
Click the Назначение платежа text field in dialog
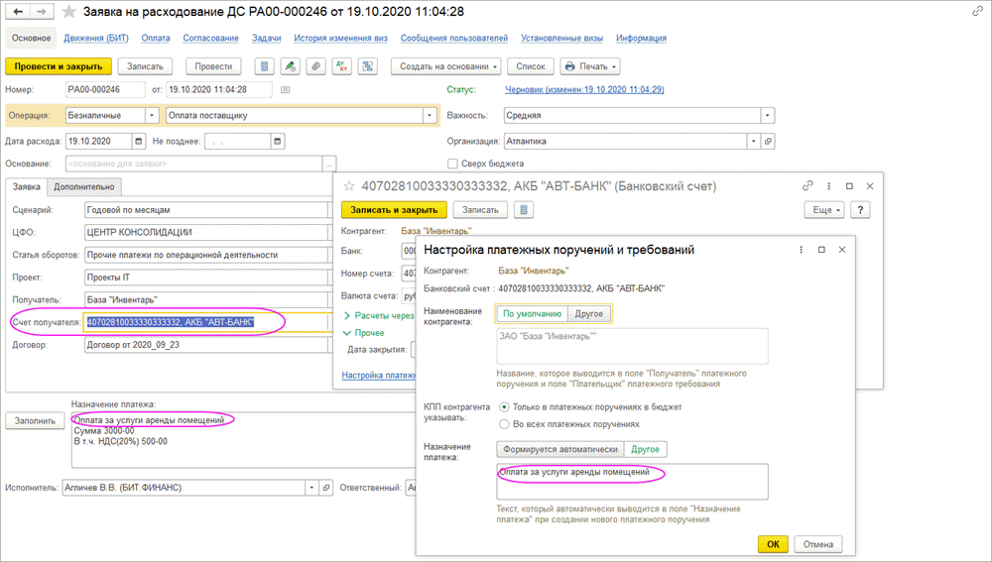(631, 482)
